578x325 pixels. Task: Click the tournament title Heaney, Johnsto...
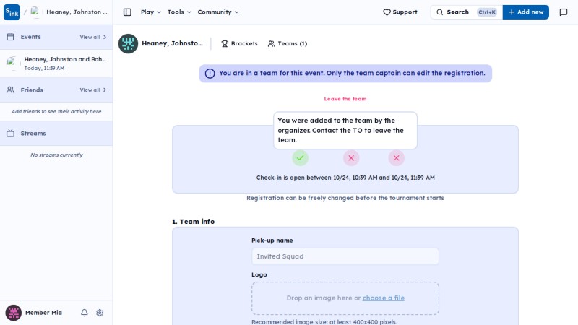172,43
